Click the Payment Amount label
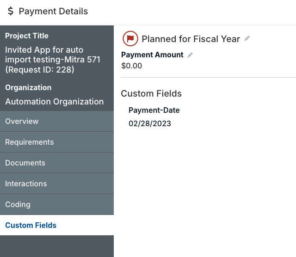 152,55
